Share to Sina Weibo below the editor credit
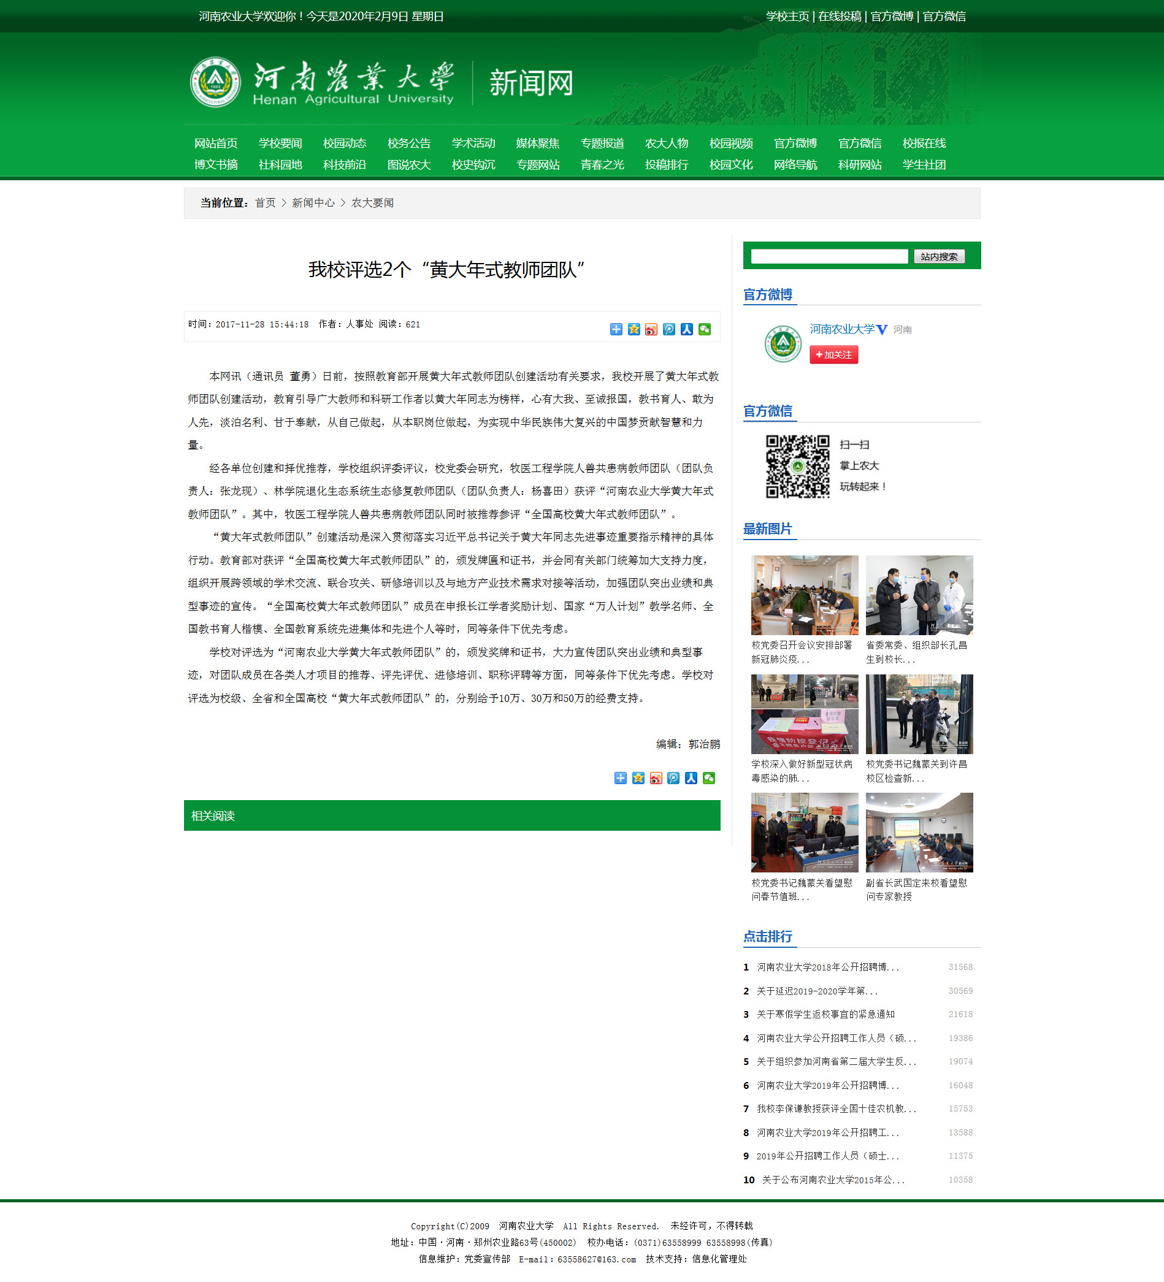The height and width of the screenshot is (1282, 1164). [656, 779]
